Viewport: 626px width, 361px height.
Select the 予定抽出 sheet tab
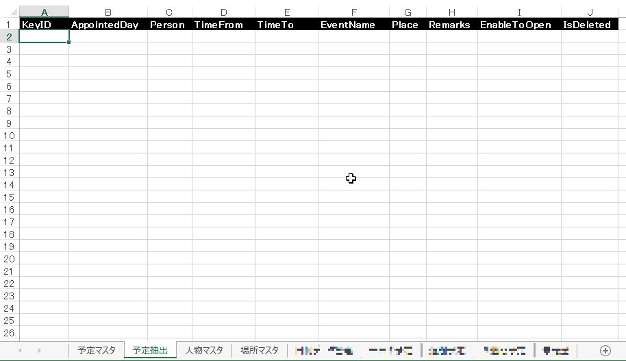[x=150, y=350]
